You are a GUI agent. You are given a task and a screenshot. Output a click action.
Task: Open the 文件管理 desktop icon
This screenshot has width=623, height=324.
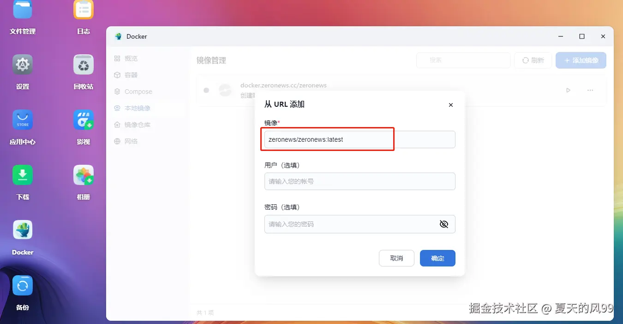point(23,9)
